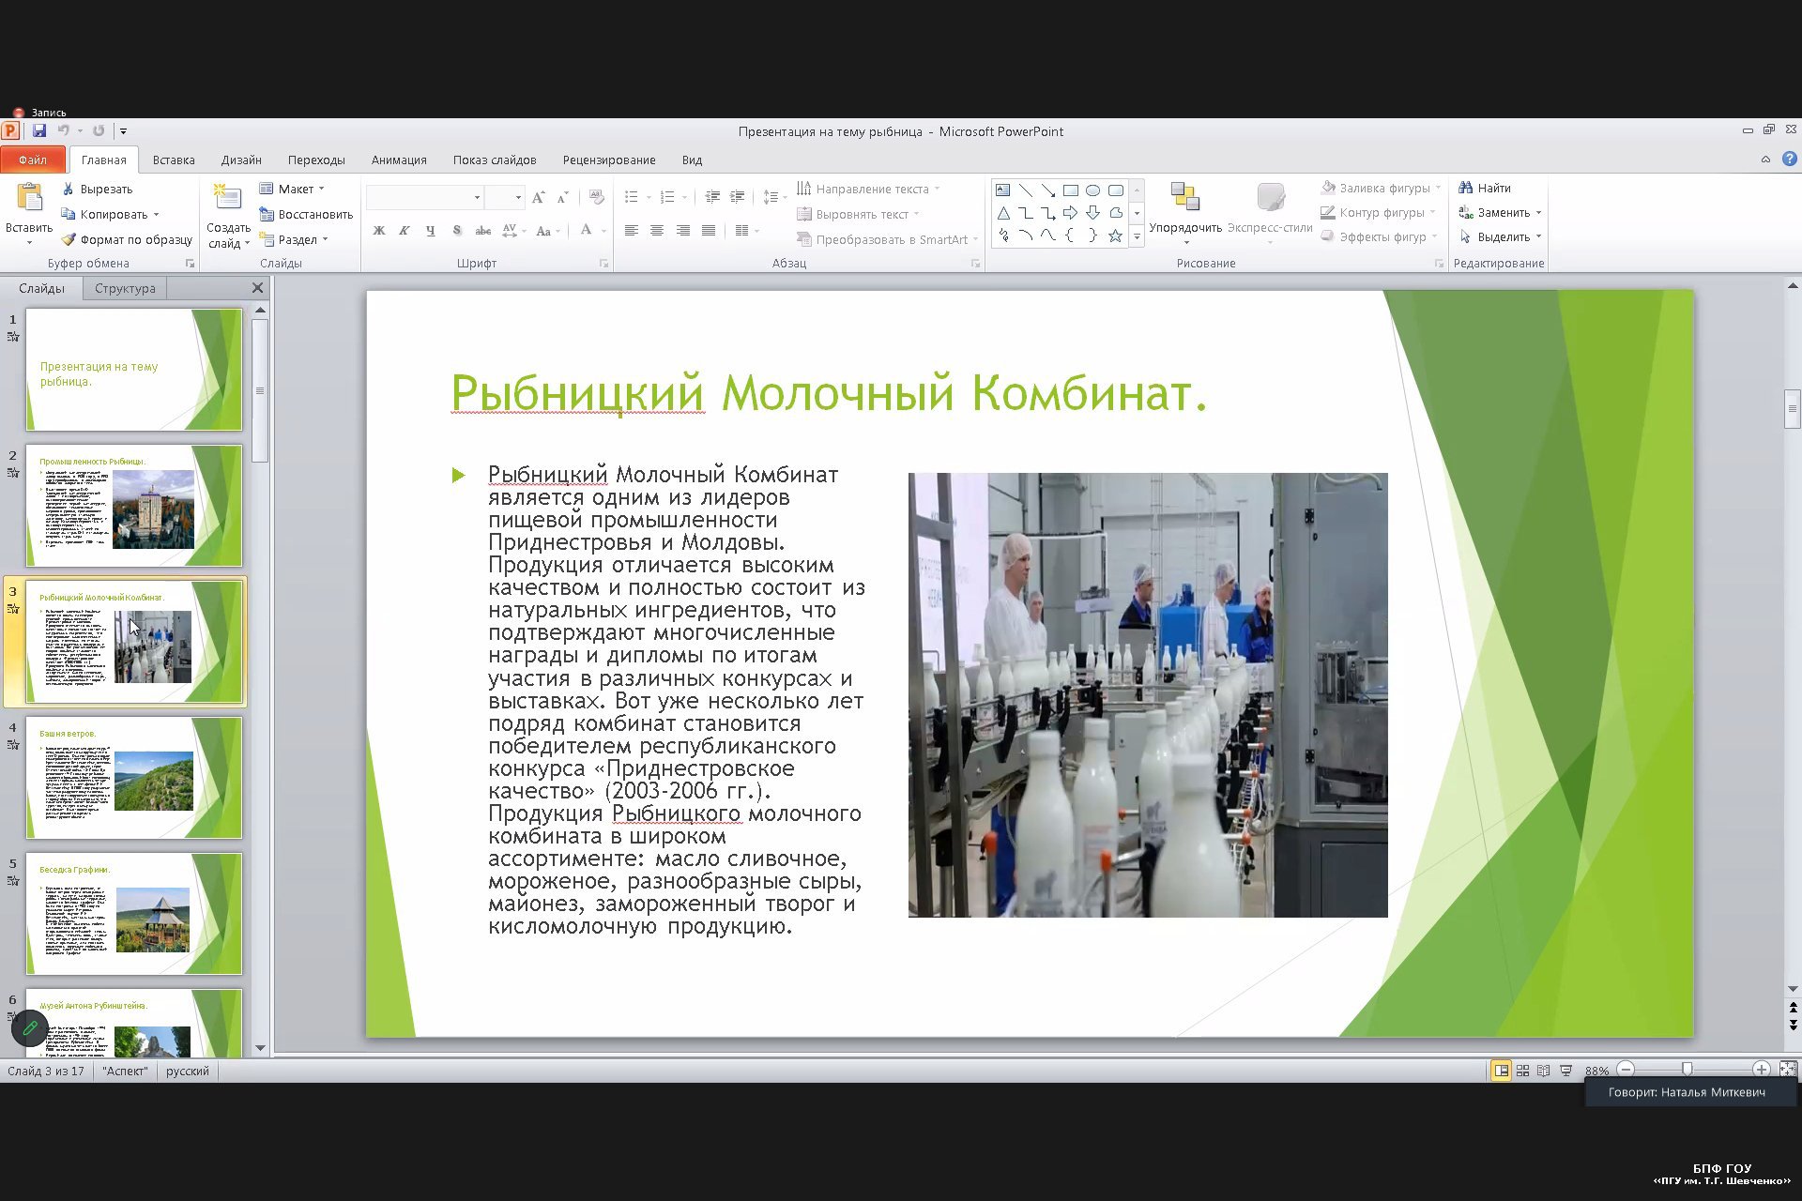Switch to Показ слайдов ribbon tab

coord(495,160)
